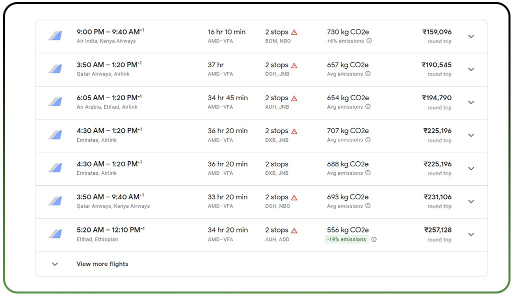Click the info icon beside -19% emissions badge
513x295 pixels.
374,239
